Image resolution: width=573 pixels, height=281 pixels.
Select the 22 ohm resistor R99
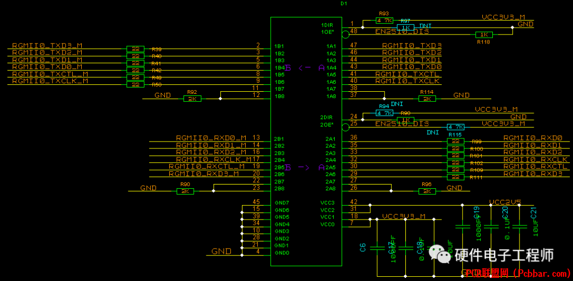[x=456, y=142]
